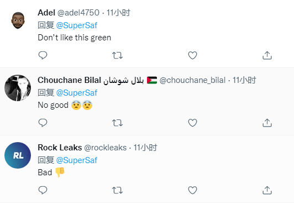Open the @adel4750 username
Image resolution: width=294 pixels, height=204 pixels.
pos(78,13)
